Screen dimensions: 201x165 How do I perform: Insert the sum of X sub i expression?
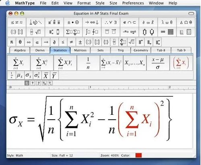(19, 63)
